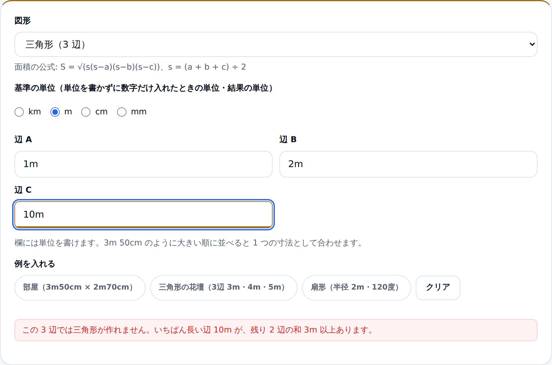Choose mm as the base unit
Viewport: 552px width, 365px height.
point(122,112)
